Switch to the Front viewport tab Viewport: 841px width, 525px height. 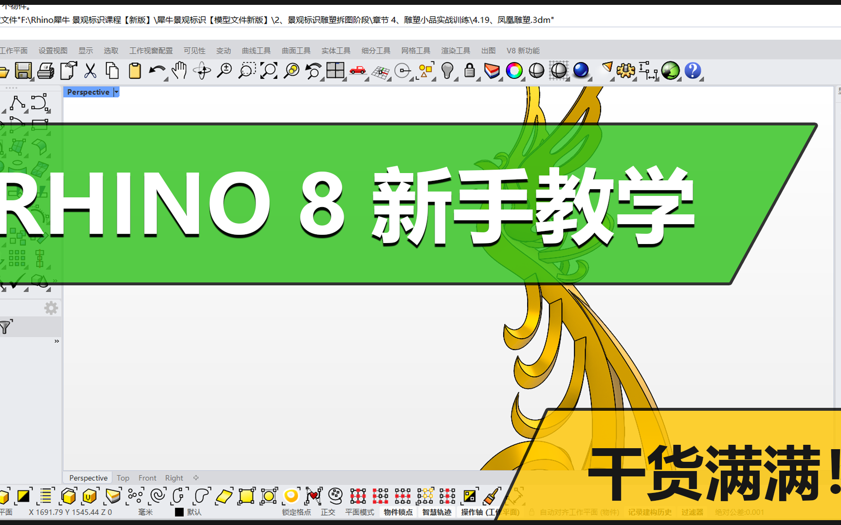[147, 478]
